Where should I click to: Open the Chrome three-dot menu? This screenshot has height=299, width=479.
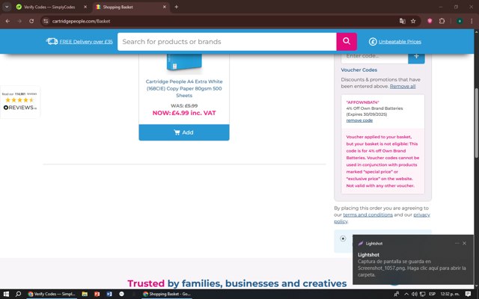click(472, 21)
